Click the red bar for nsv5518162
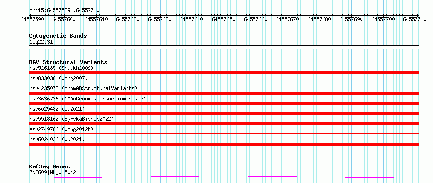This screenshot has height=183, width=433. click(224, 124)
